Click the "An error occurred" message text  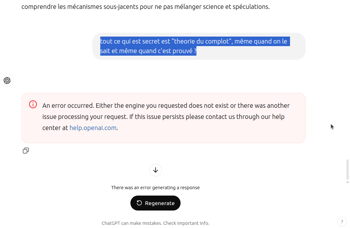tap(166, 106)
